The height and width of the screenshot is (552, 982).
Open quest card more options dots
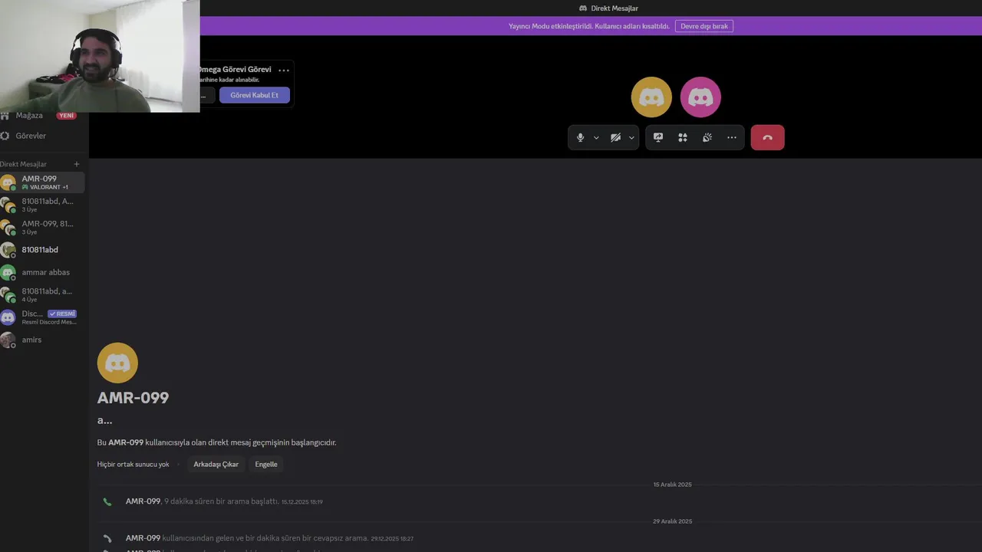(284, 70)
